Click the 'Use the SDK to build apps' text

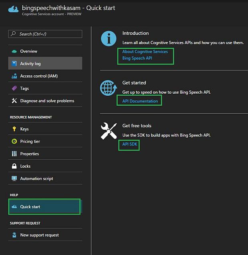tap(166, 135)
